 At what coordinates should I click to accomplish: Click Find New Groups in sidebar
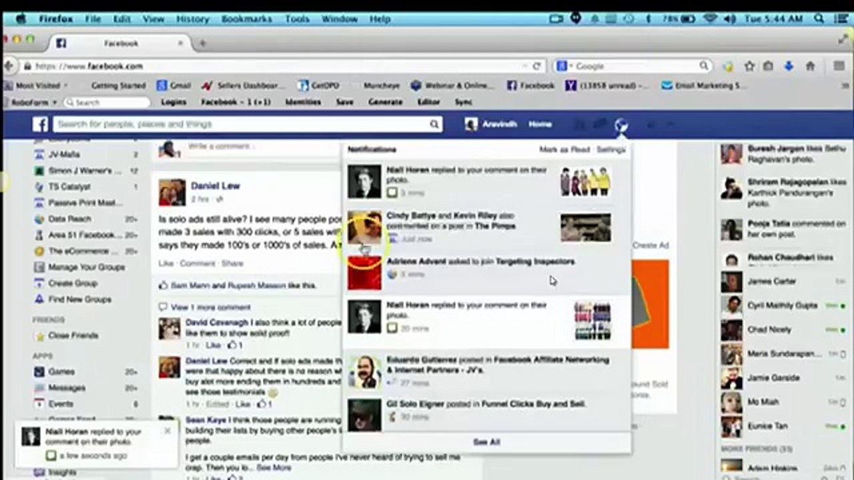coord(79,299)
